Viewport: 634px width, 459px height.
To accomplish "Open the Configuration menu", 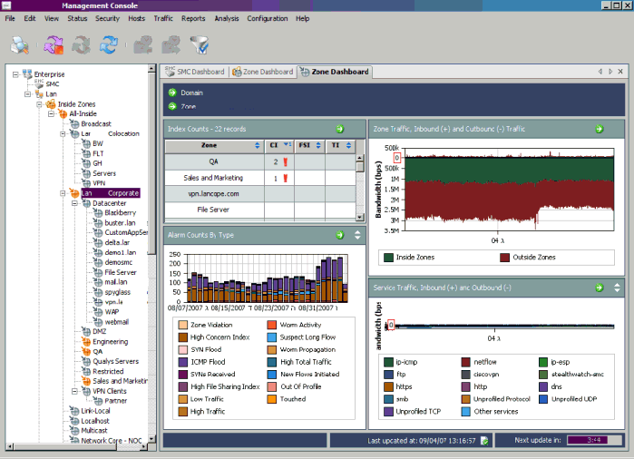I will click(268, 19).
